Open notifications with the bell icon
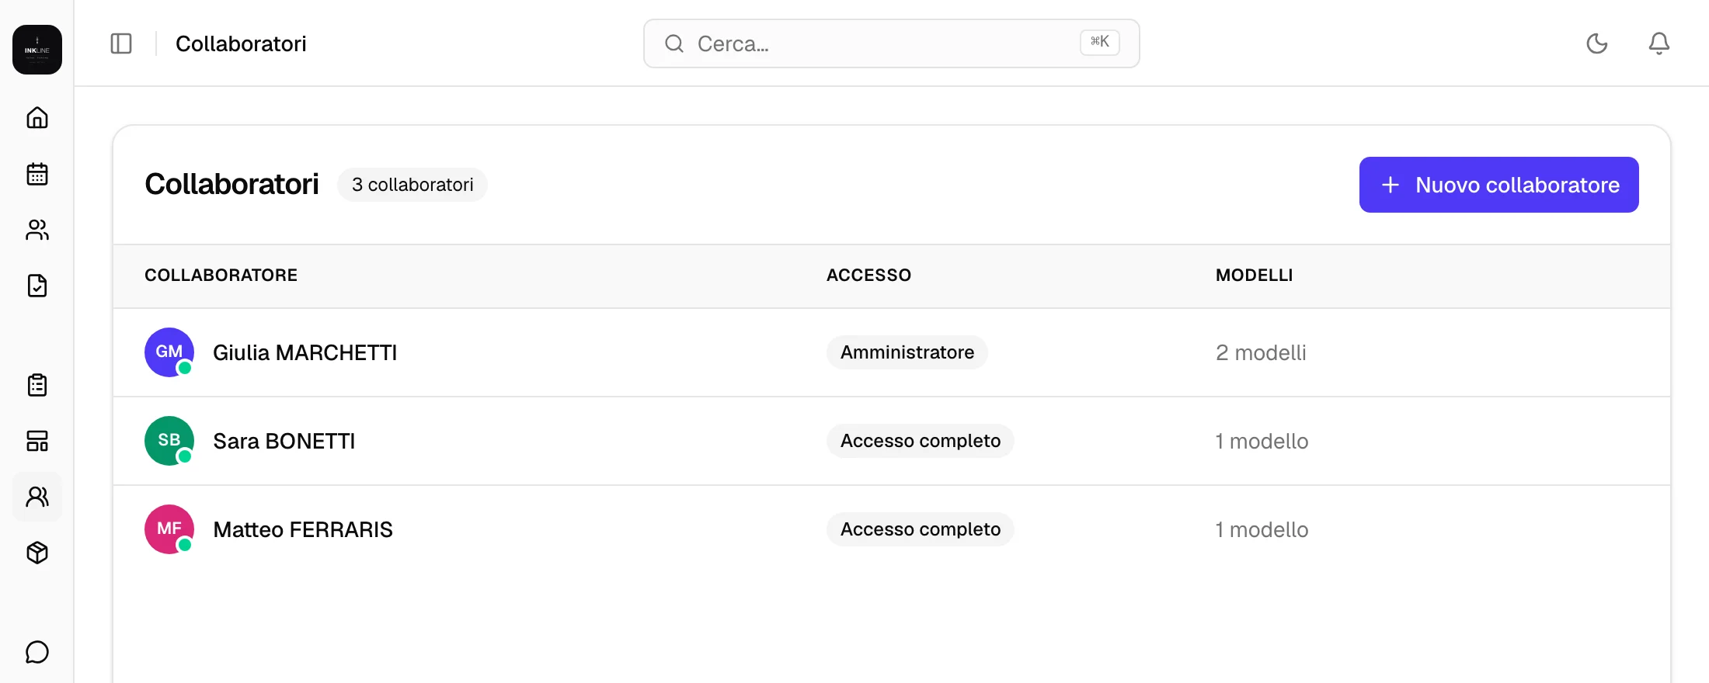 1659,43
